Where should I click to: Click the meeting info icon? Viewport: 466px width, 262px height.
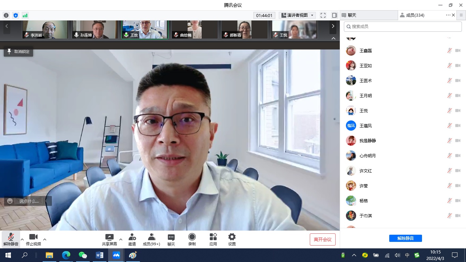[x=6, y=15]
